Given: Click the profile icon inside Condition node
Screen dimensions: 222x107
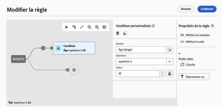Looking at the screenshot, I should click(58, 48).
